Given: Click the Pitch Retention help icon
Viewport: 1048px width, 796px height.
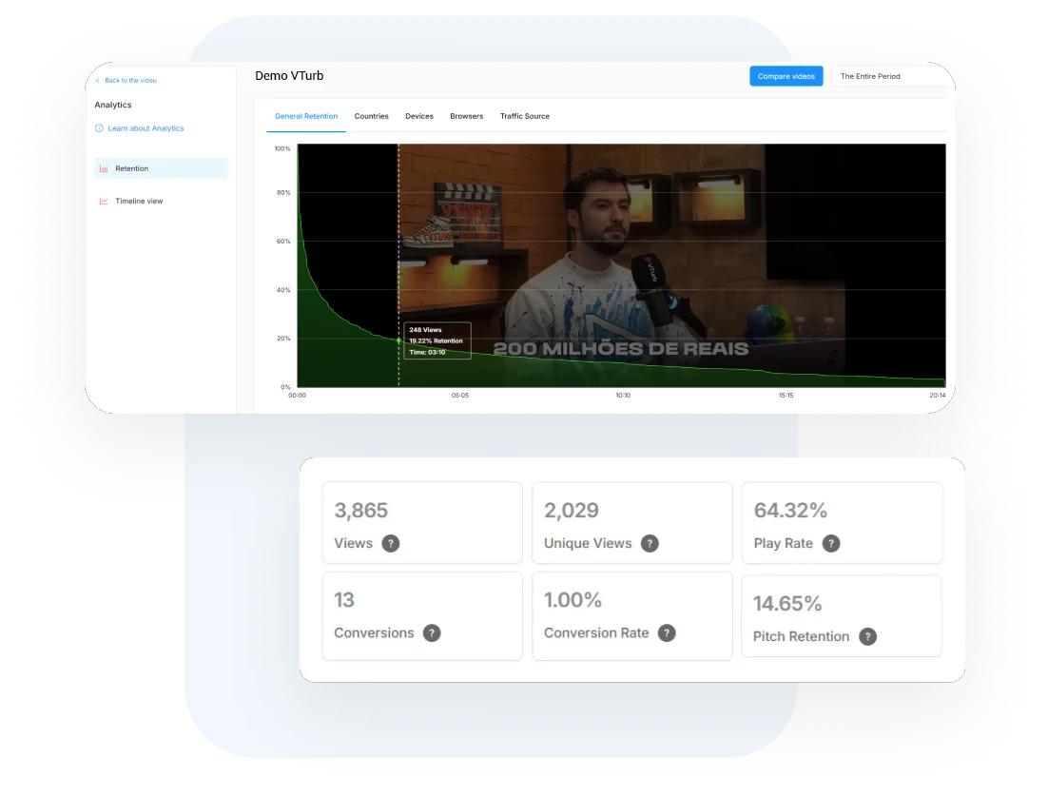Looking at the screenshot, I should [x=867, y=637].
